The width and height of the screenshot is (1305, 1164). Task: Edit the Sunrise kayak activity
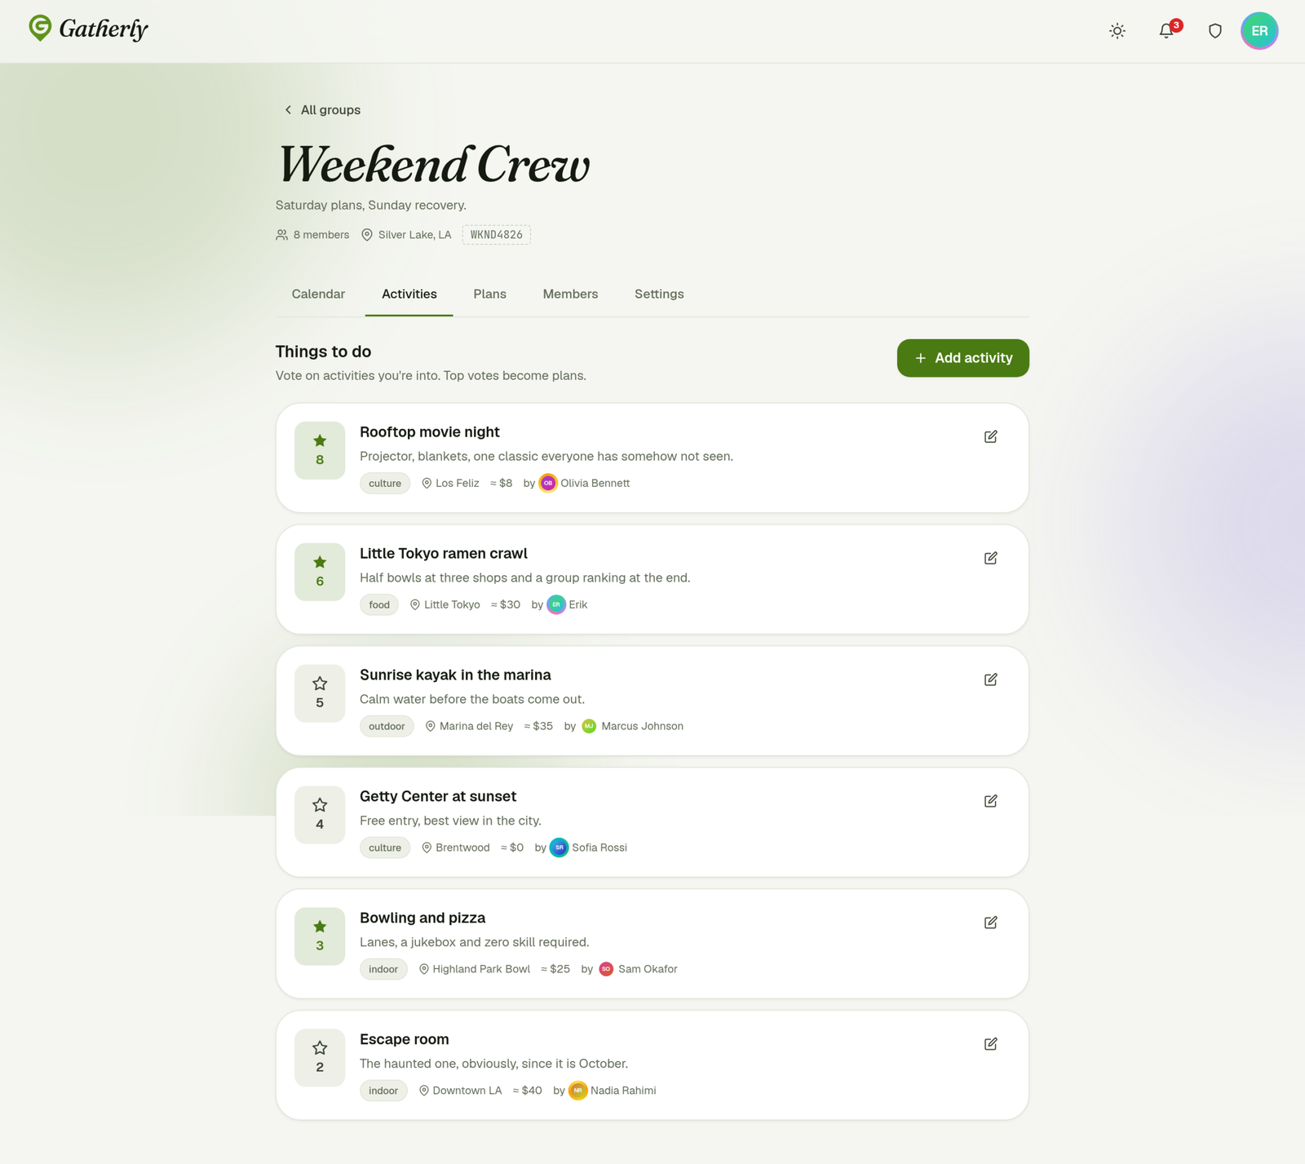[x=990, y=679]
